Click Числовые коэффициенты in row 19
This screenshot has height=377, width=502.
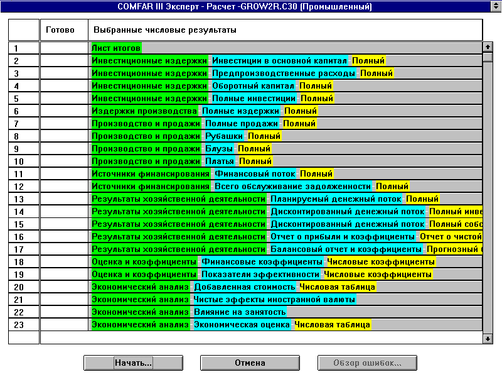tap(378, 275)
